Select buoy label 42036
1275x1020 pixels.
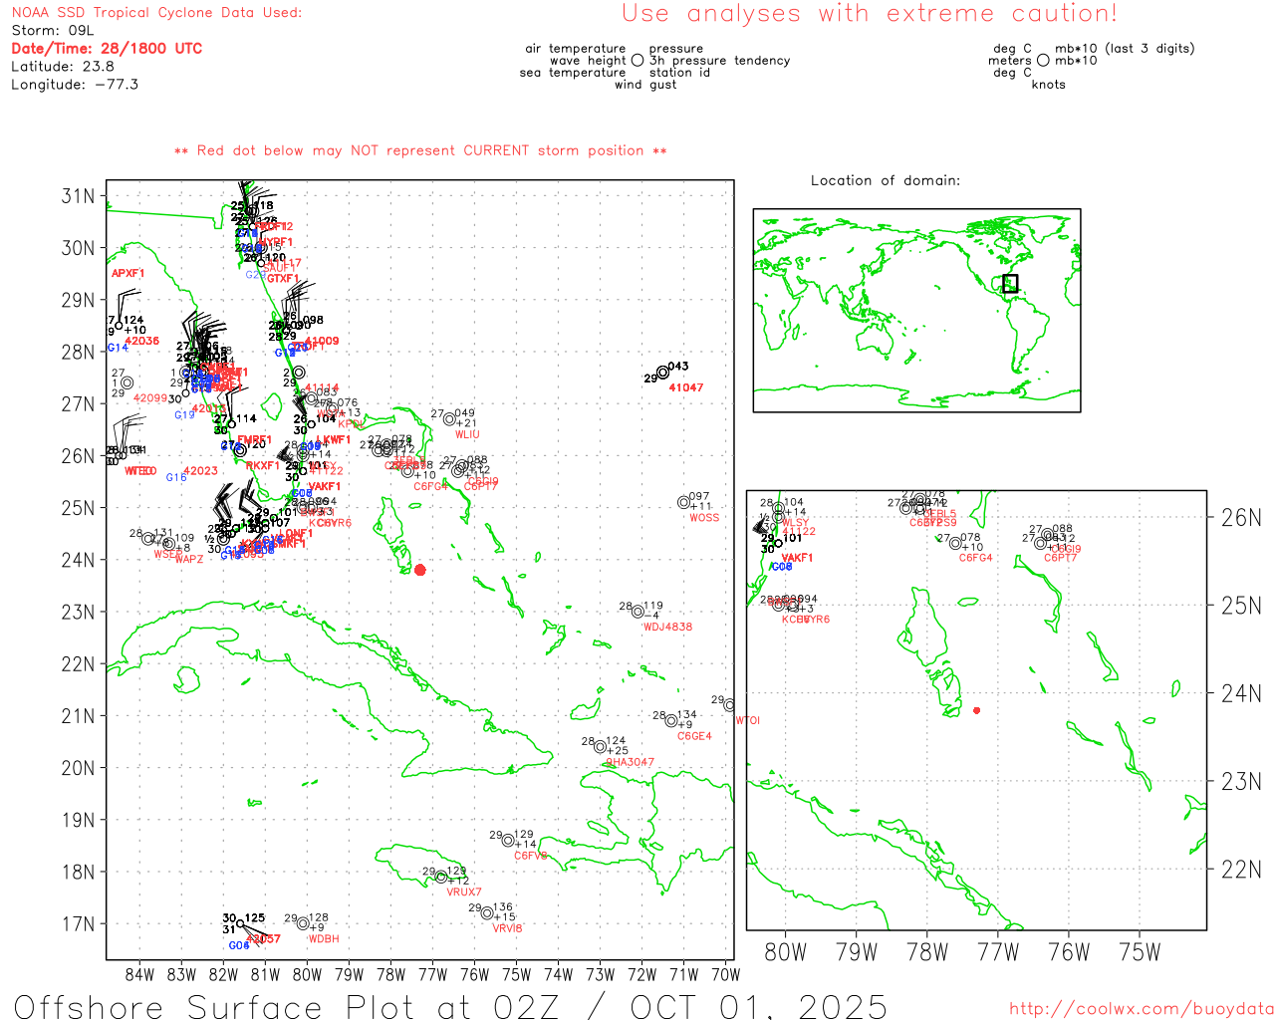(141, 341)
